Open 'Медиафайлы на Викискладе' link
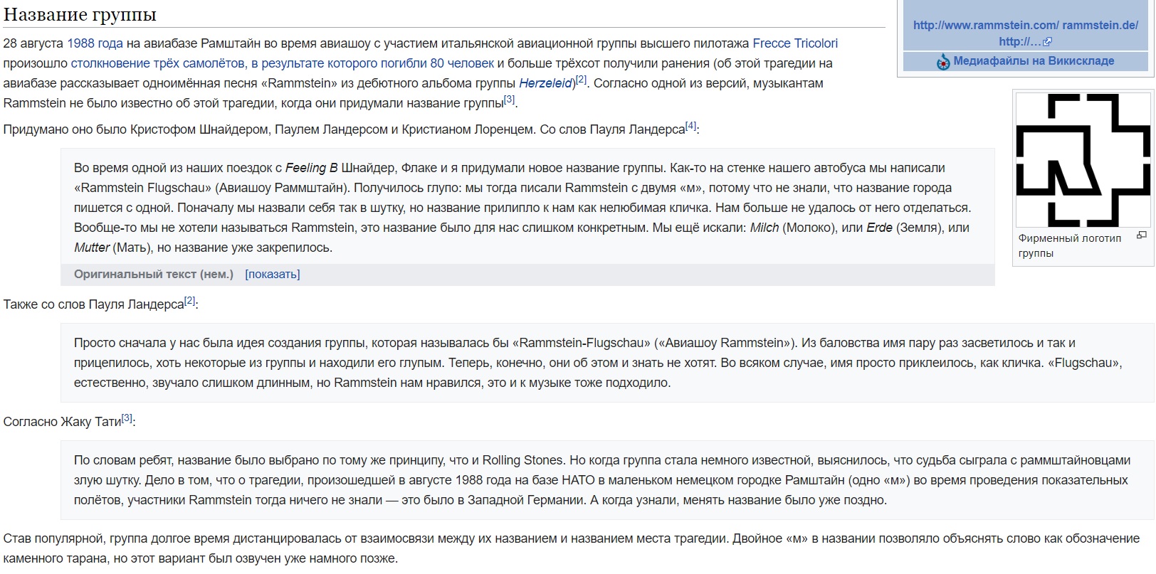 tap(1034, 61)
